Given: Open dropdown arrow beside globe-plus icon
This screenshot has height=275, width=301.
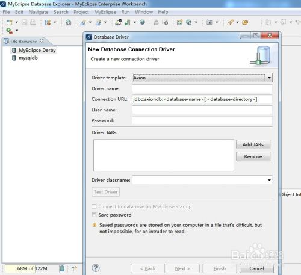Looking at the screenshot, I should coord(196,22).
